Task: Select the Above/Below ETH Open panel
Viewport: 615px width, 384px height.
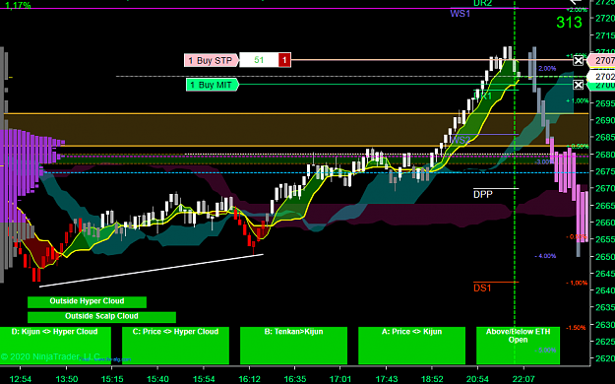Action: 519,346
